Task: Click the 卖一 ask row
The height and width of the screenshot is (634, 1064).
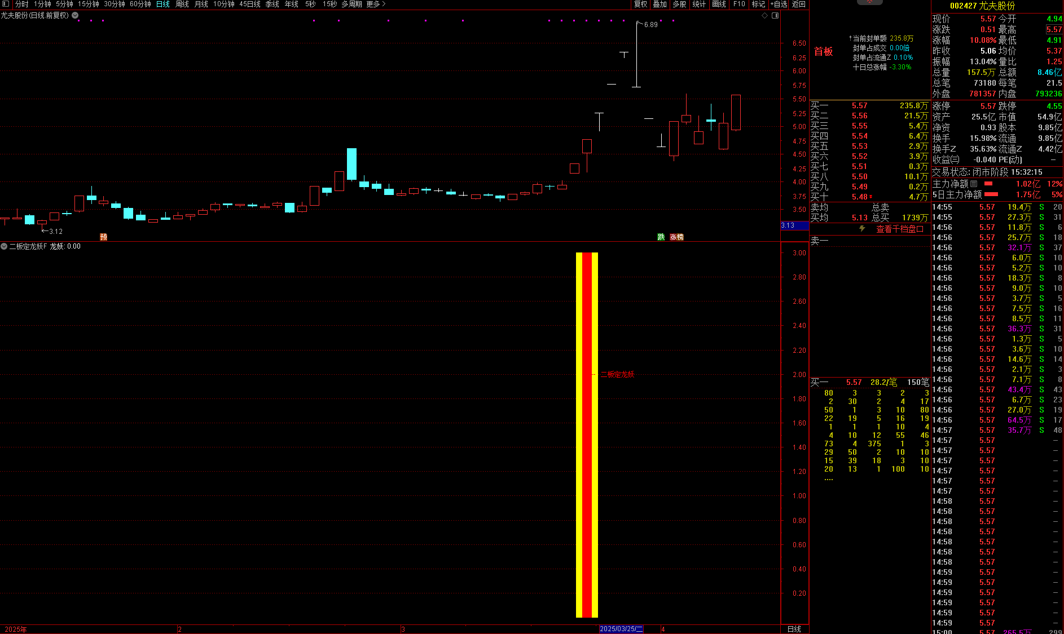Action: tap(869, 241)
